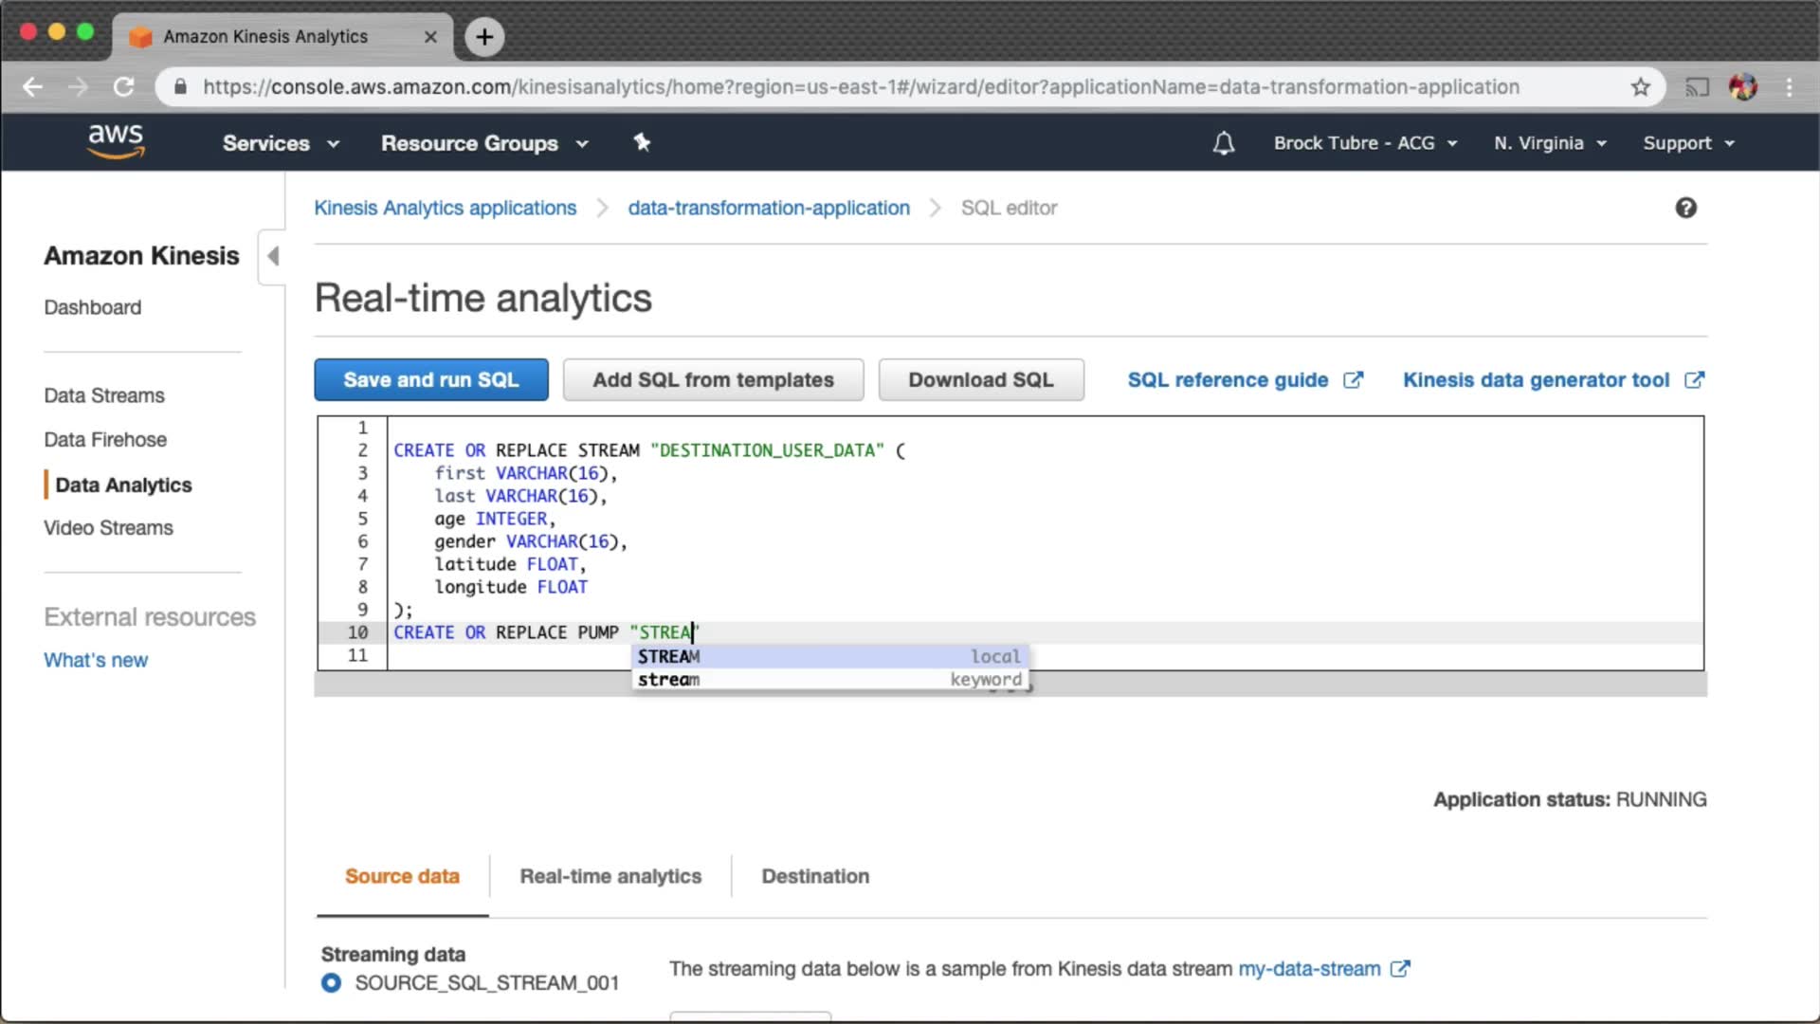Switch to the Real-time analytics tab

tap(610, 876)
